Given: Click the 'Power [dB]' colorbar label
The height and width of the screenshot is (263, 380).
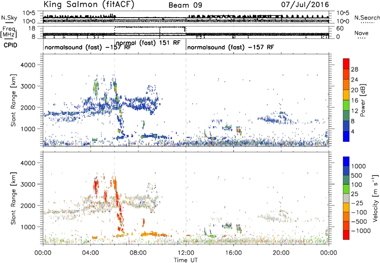Looking at the screenshot, I should [x=362, y=100].
